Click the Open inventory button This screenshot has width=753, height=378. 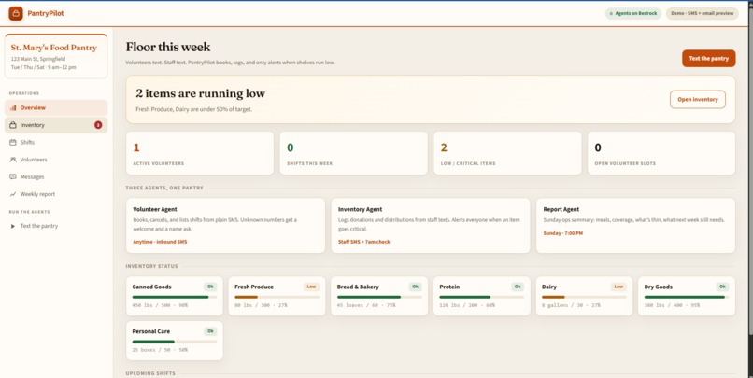[x=698, y=99]
